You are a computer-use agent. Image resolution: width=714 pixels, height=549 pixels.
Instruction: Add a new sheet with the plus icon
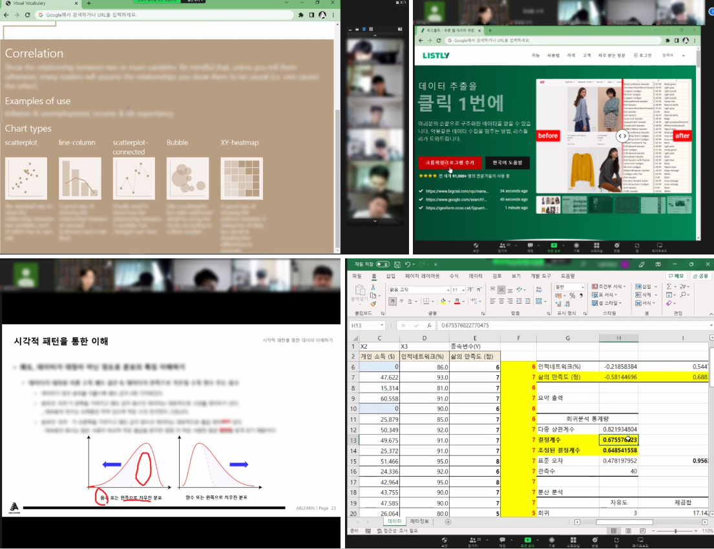pos(448,522)
